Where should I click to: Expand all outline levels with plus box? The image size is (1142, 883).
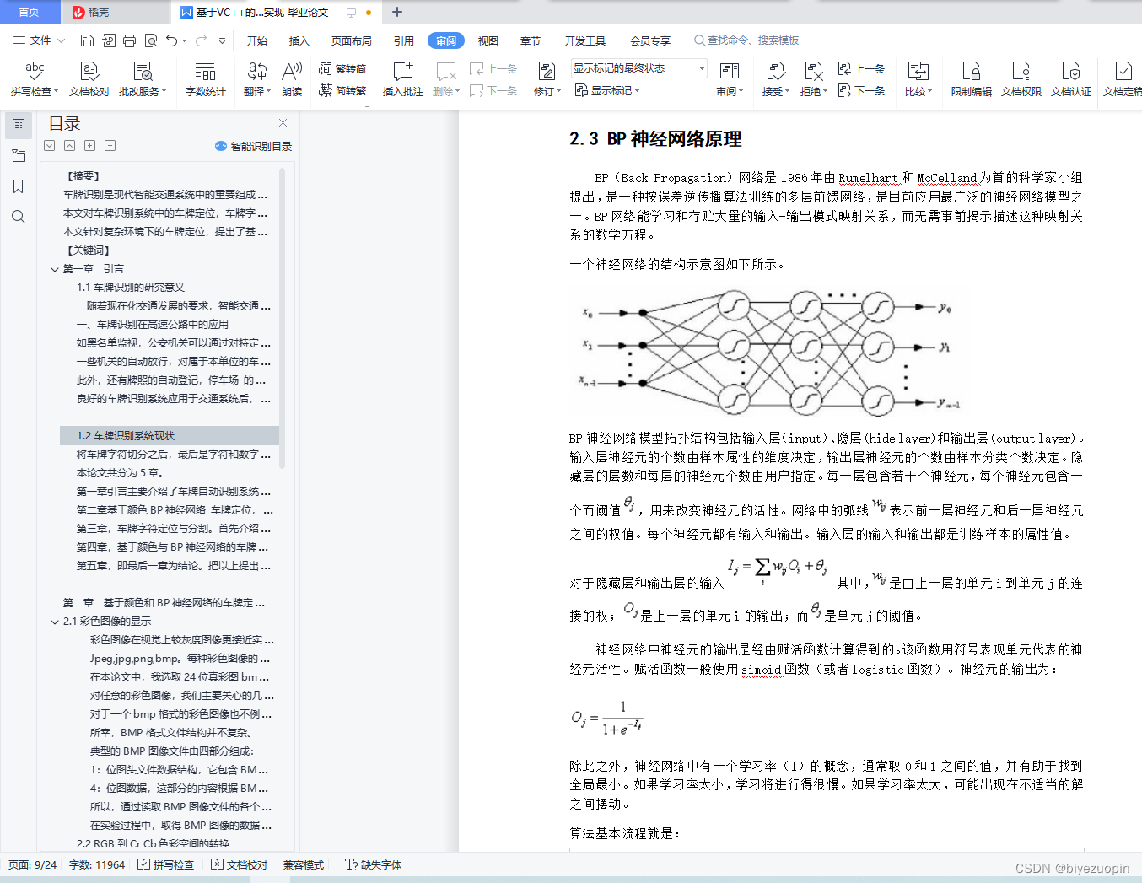click(89, 145)
